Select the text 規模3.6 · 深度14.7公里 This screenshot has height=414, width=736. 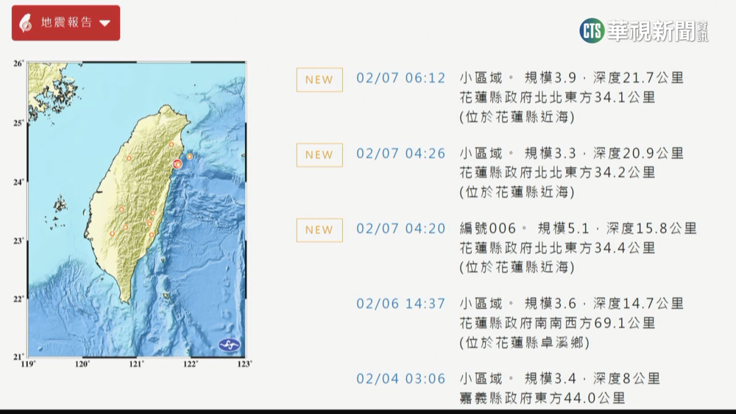(x=604, y=304)
